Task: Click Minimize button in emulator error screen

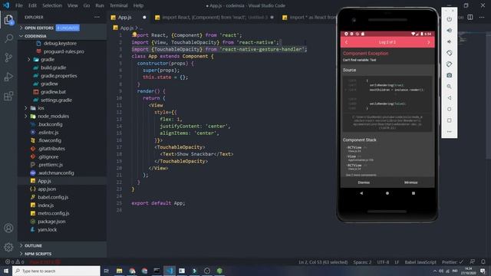Action: (410, 182)
